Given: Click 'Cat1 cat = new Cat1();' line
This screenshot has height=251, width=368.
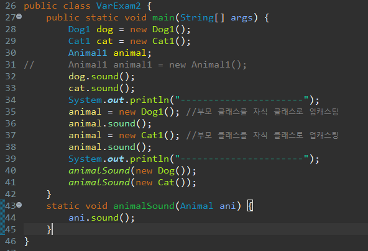Looking at the screenshot, I should [x=129, y=42].
